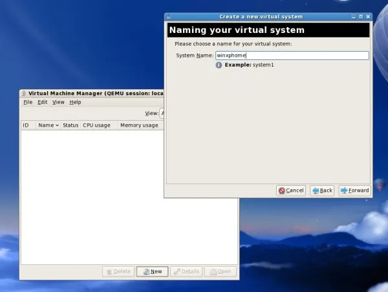
Task: Click the 'Please choose a name' instruction text
Action: coord(233,44)
